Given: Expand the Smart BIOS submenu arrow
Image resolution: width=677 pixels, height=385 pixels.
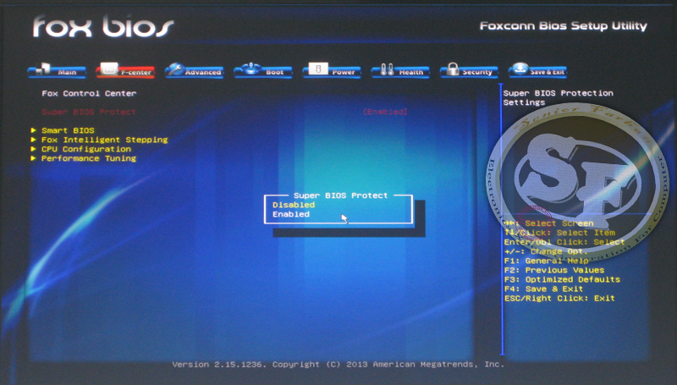Looking at the screenshot, I should tap(33, 130).
